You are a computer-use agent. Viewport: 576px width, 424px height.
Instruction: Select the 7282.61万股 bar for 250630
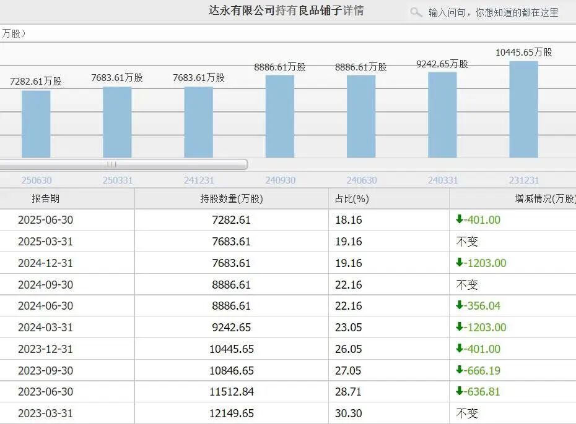click(x=36, y=124)
